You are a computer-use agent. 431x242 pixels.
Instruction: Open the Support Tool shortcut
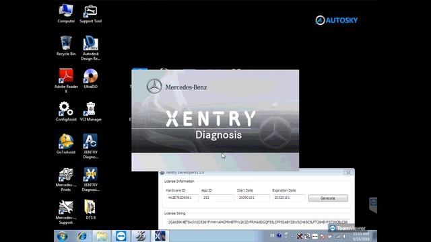point(90,13)
